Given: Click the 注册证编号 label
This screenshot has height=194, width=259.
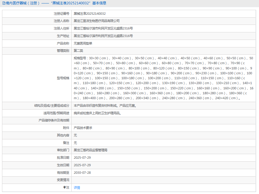Looking at the screenshot, I should coord(61,14).
